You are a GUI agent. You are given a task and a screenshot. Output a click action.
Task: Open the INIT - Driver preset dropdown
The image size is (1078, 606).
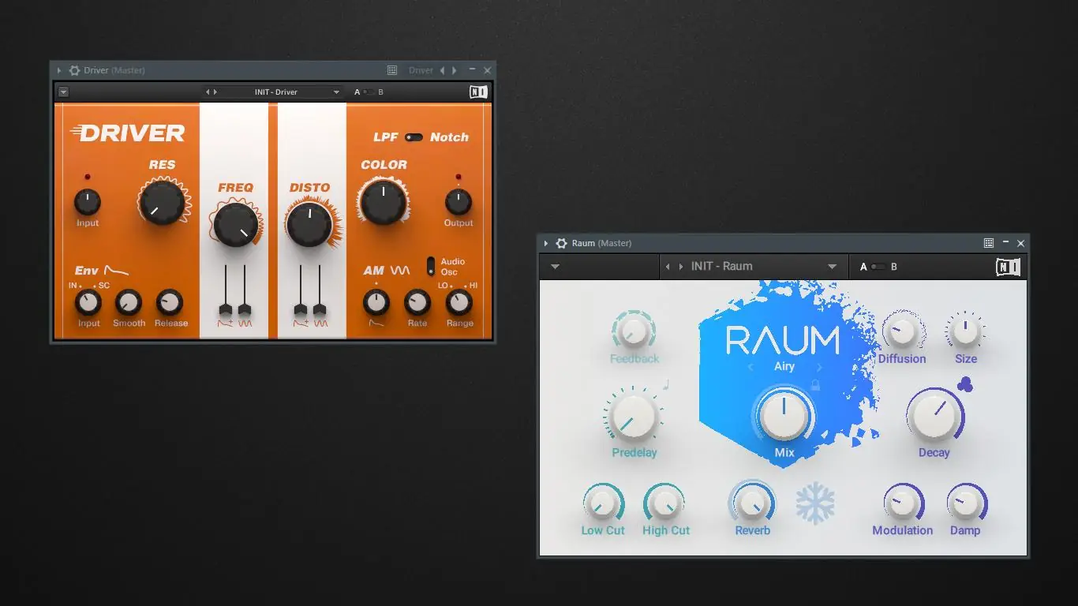coord(336,92)
